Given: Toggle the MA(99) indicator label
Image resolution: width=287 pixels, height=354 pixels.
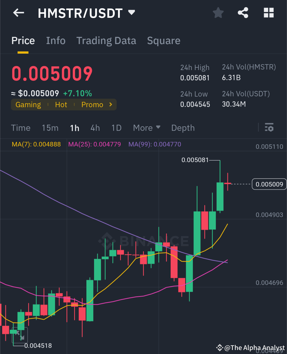Looking at the screenshot, I should coord(154,144).
